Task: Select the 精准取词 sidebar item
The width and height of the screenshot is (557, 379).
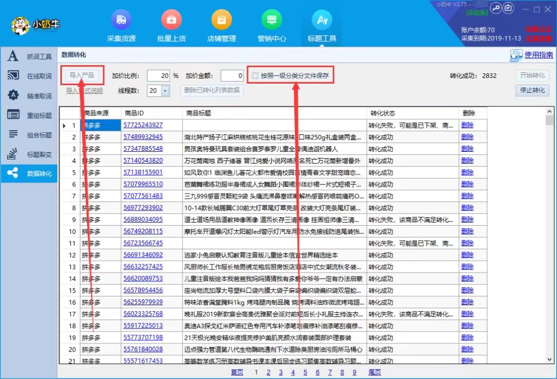Action: pos(29,96)
